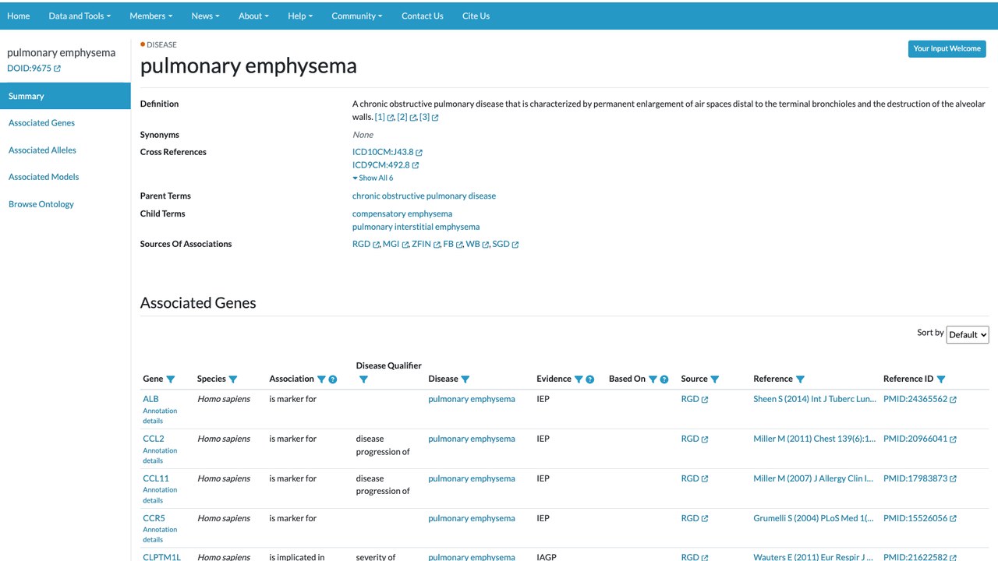Open the ICD10CM:J43.8 cross reference
Screen dimensions: 998x561
click(388, 152)
